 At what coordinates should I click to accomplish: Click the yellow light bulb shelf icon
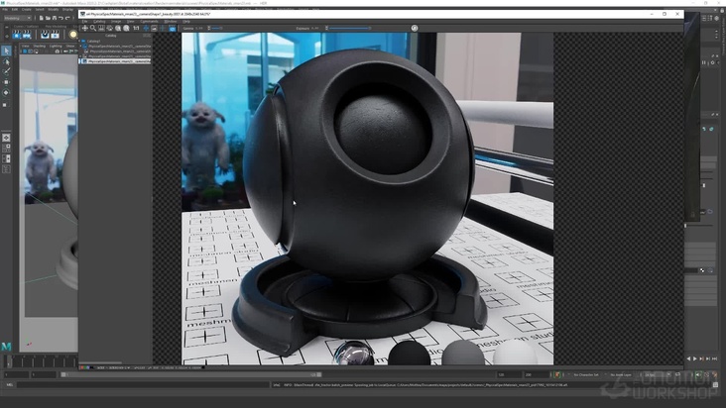72,35
